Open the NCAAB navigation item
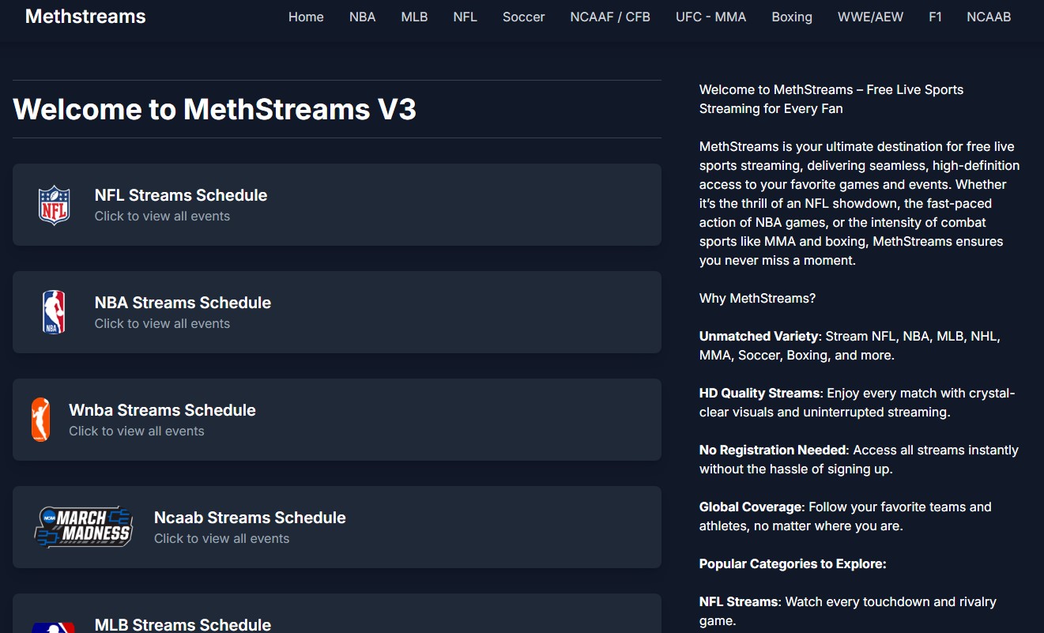The image size is (1044, 633). [x=989, y=17]
